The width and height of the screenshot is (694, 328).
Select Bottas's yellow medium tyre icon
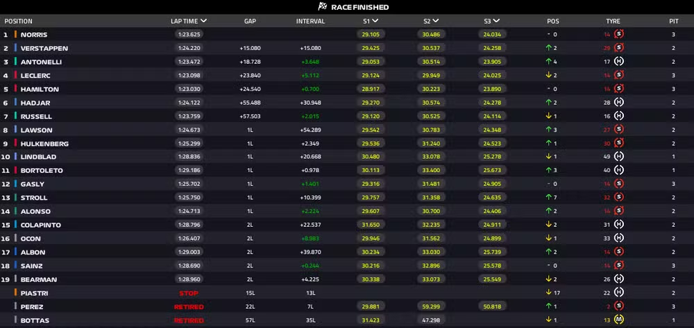coord(619,320)
